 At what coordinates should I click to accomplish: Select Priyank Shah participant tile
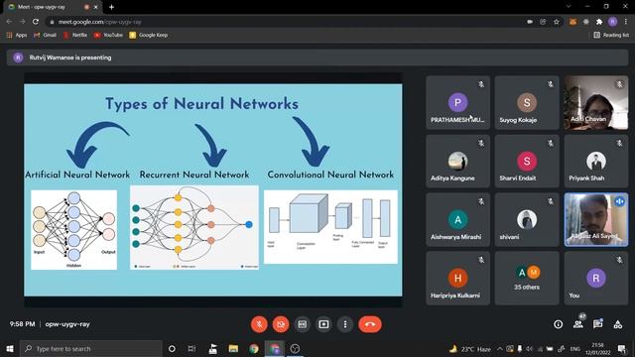596,161
